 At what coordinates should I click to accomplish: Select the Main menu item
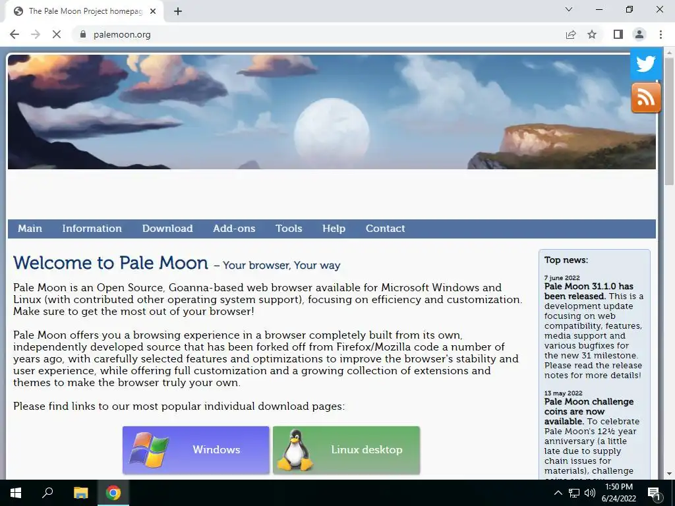[30, 229]
